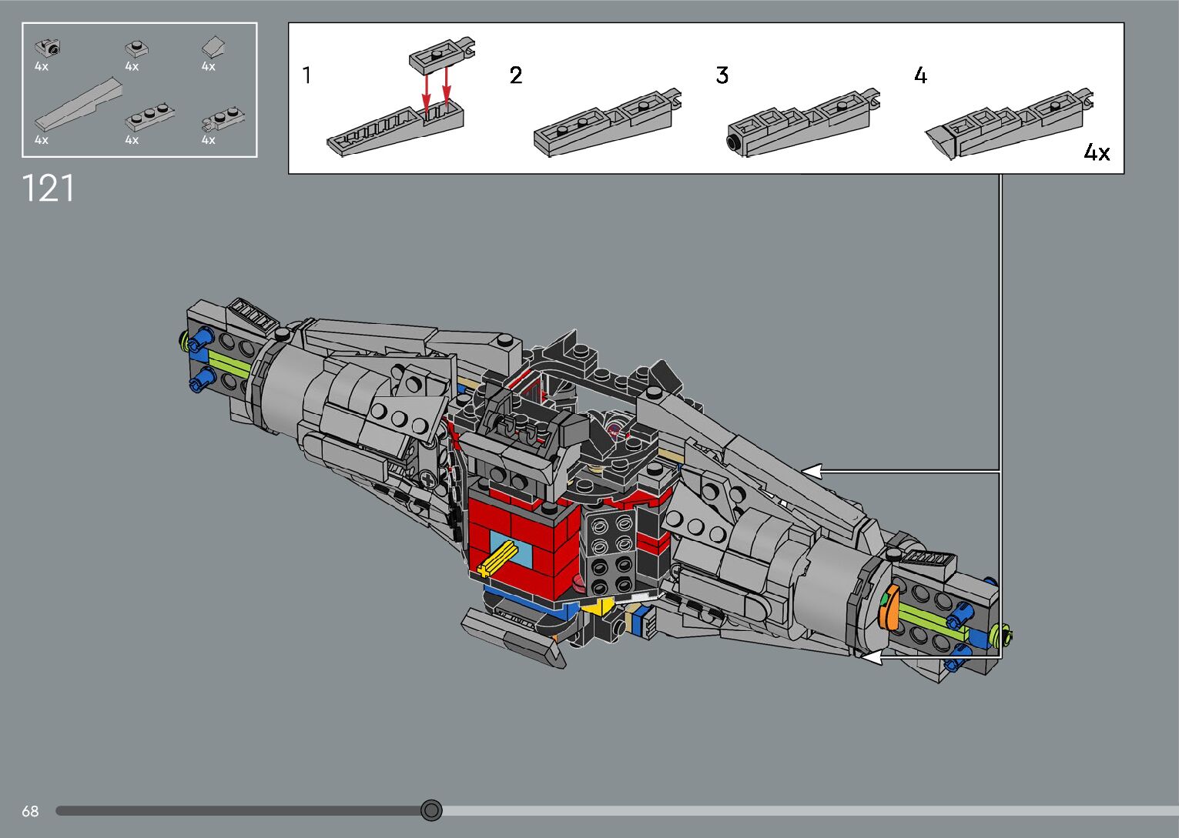Viewport: 1179px width, 838px height.
Task: Select the 1x1 round-stud plate part
Action: (x=136, y=48)
